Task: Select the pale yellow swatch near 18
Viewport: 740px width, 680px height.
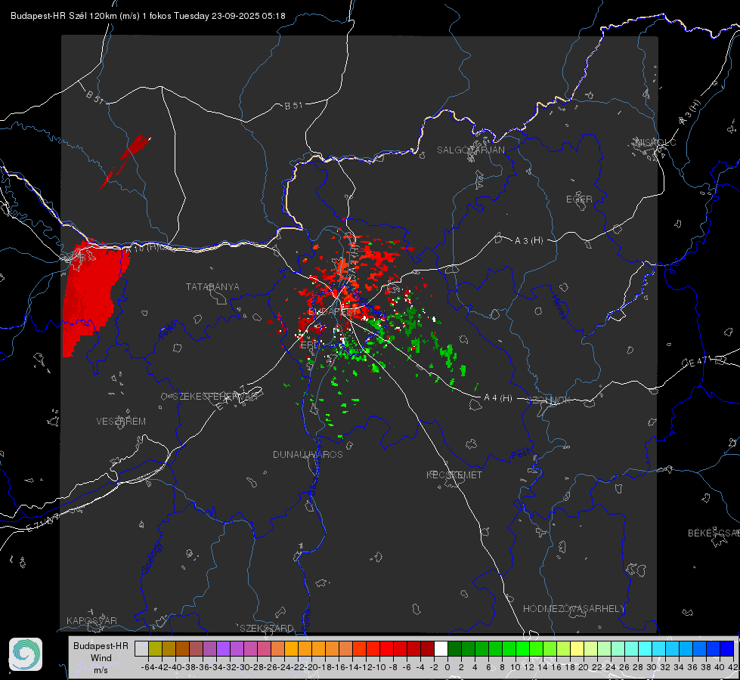Action: point(577,648)
